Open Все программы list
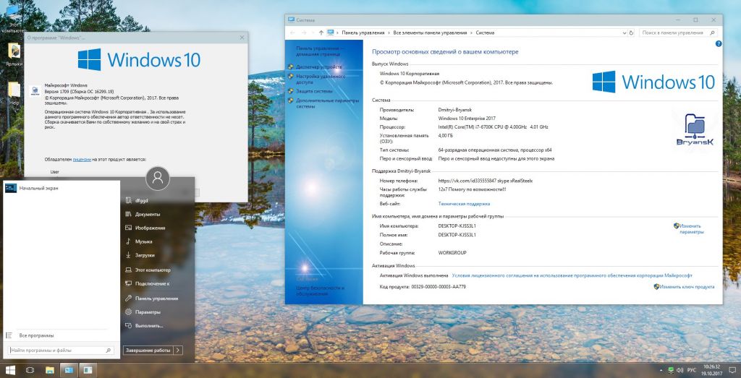 (36, 335)
